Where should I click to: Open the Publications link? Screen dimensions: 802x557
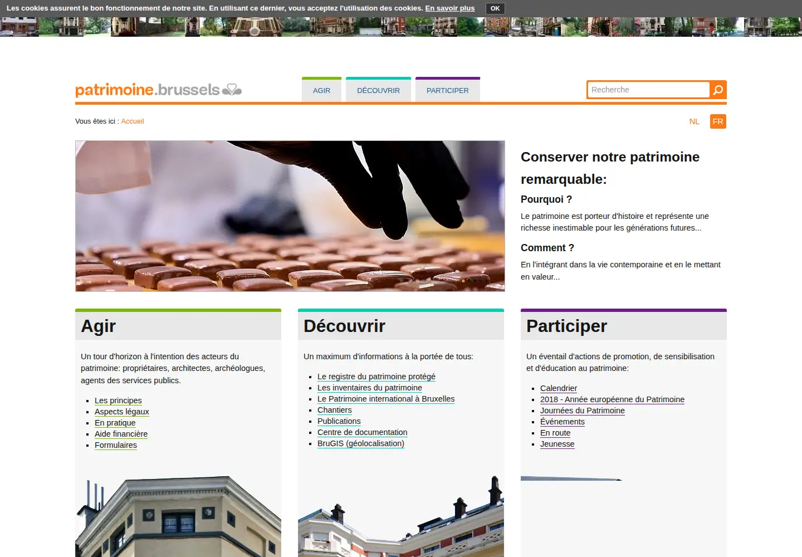tap(339, 421)
